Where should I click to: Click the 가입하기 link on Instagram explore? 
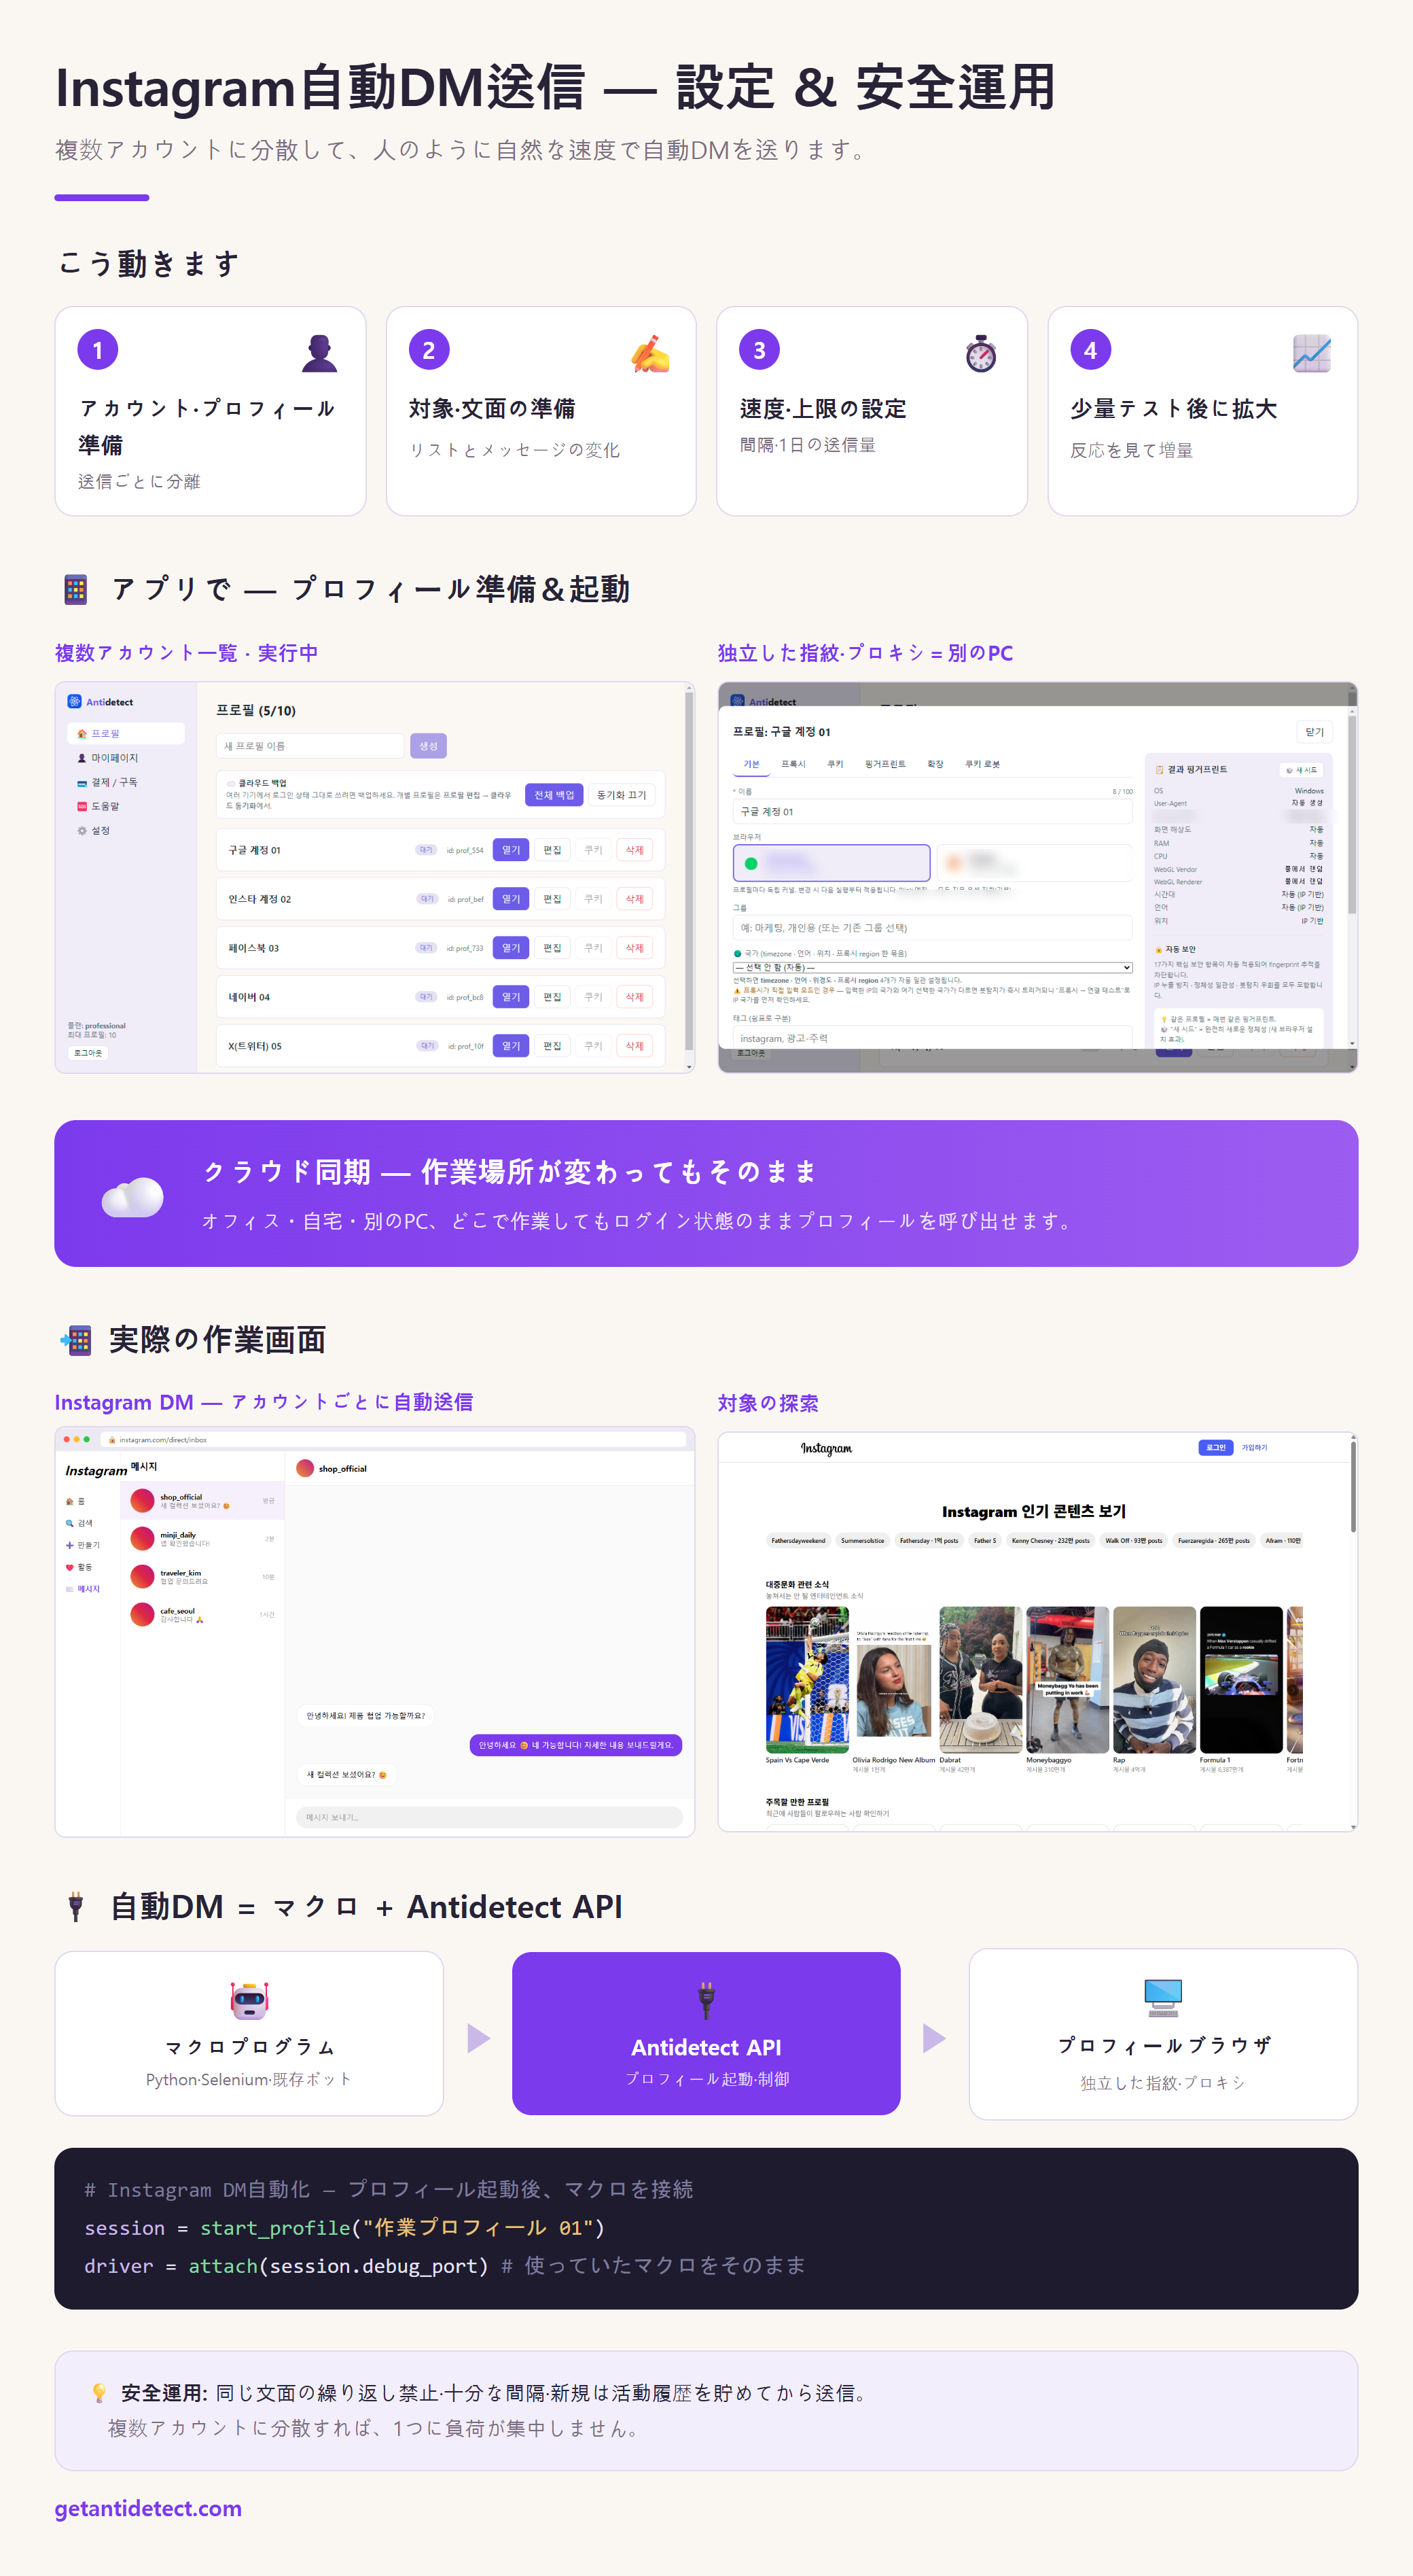tap(1254, 1447)
